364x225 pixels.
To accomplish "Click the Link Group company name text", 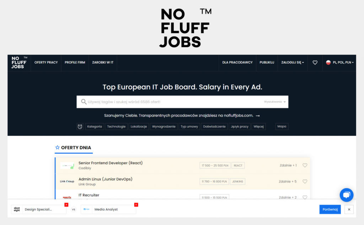I will click(87, 184).
